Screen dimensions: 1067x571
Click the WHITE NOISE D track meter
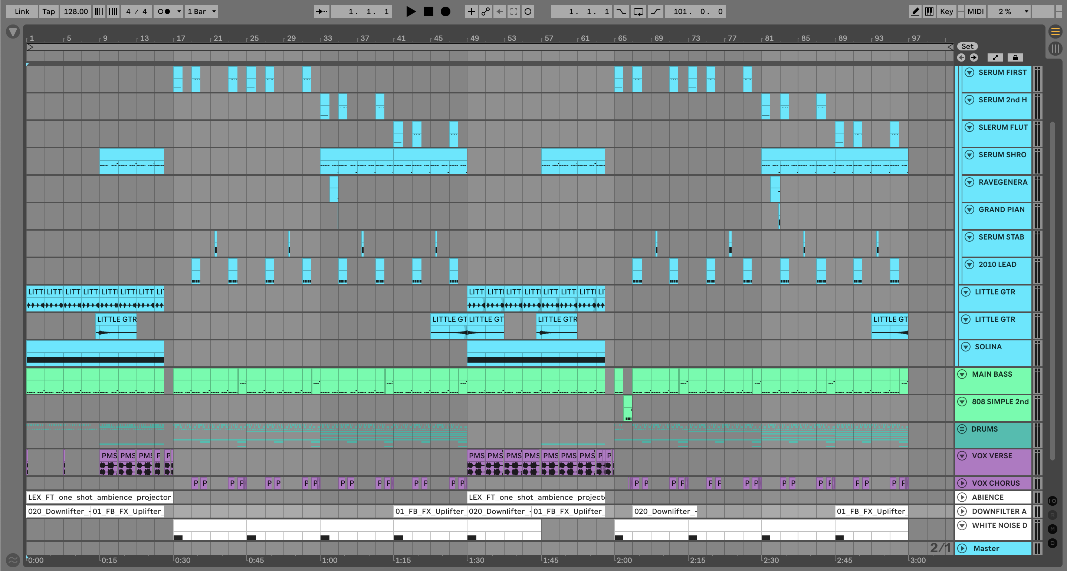(x=1038, y=530)
